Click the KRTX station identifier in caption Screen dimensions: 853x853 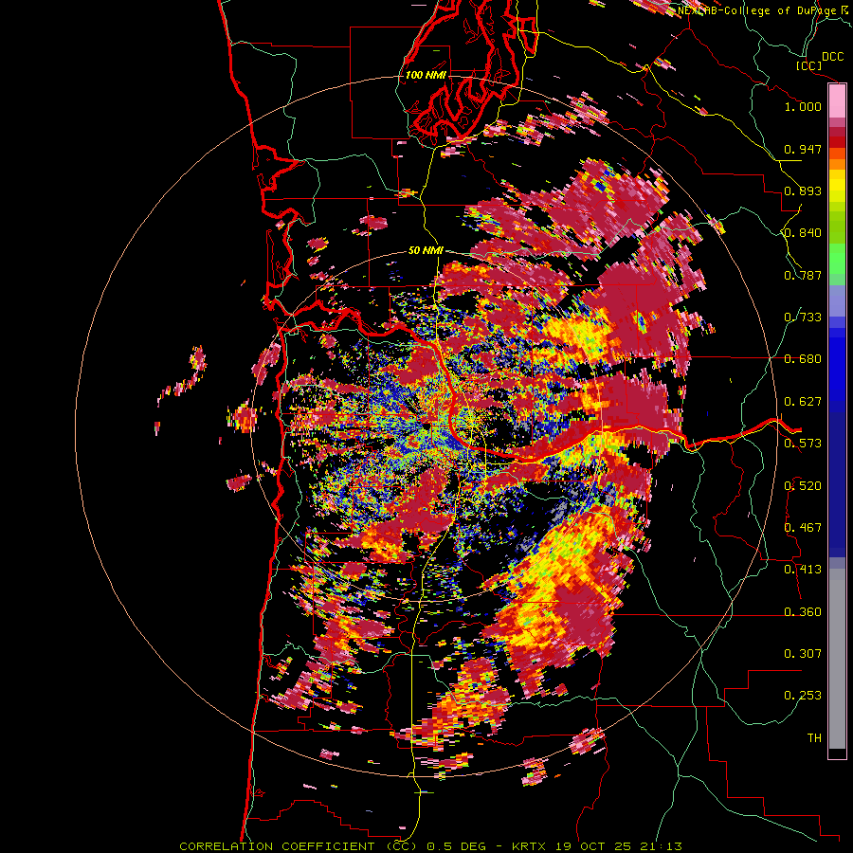tap(529, 846)
